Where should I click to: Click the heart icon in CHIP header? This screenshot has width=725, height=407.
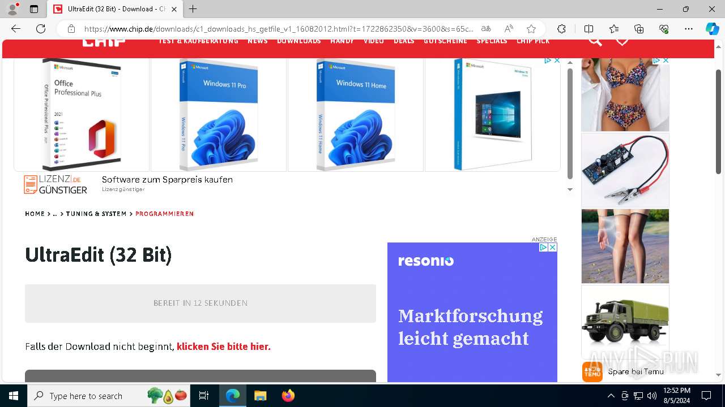pyautogui.click(x=622, y=41)
